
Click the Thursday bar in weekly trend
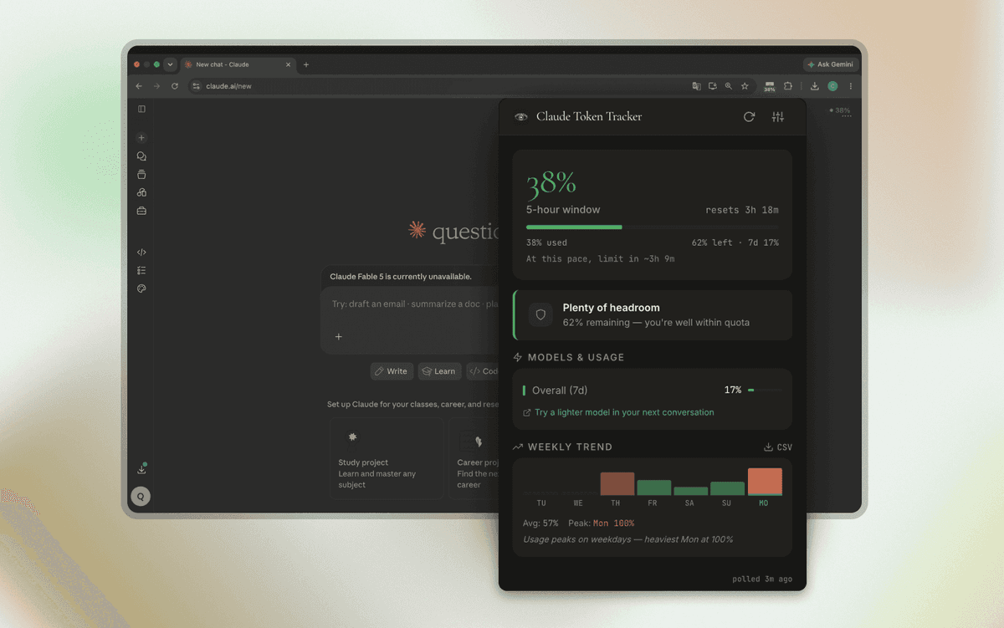tap(617, 484)
